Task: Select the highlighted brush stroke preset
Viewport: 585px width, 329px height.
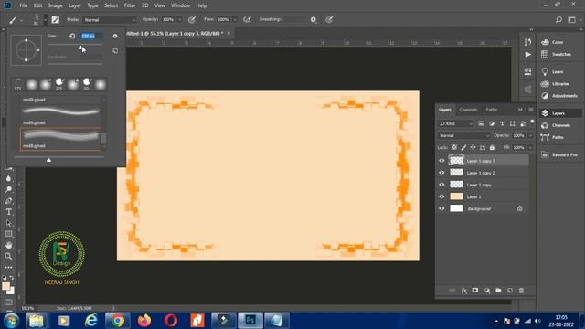Action: 60,139
